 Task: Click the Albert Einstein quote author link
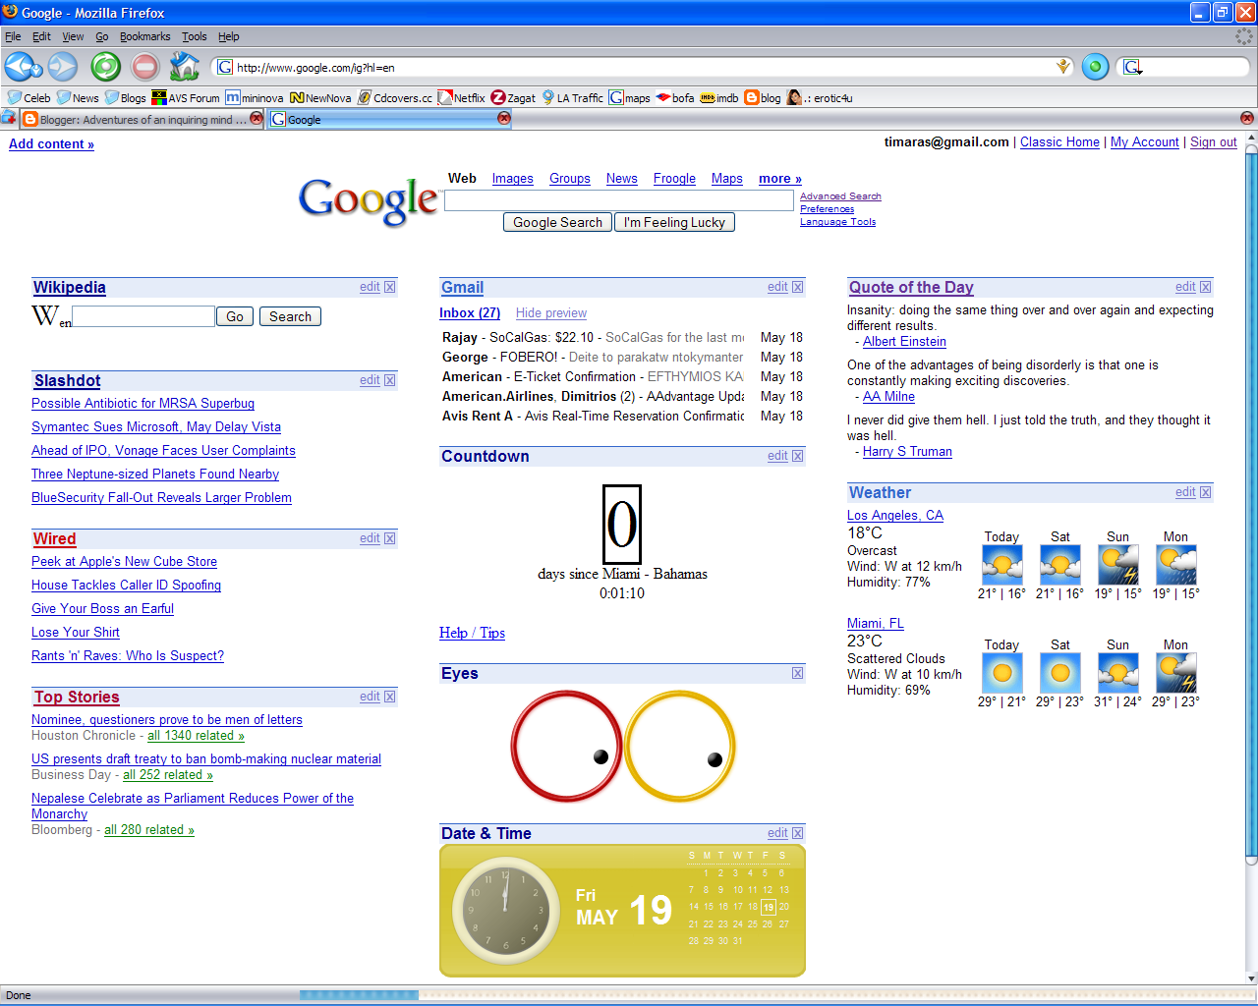point(904,342)
